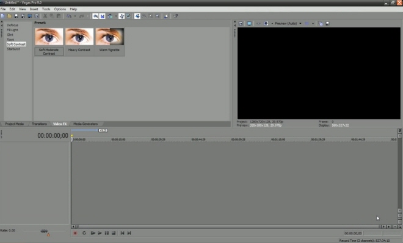Open the Help menu
The image size is (403, 243).
[73, 9]
